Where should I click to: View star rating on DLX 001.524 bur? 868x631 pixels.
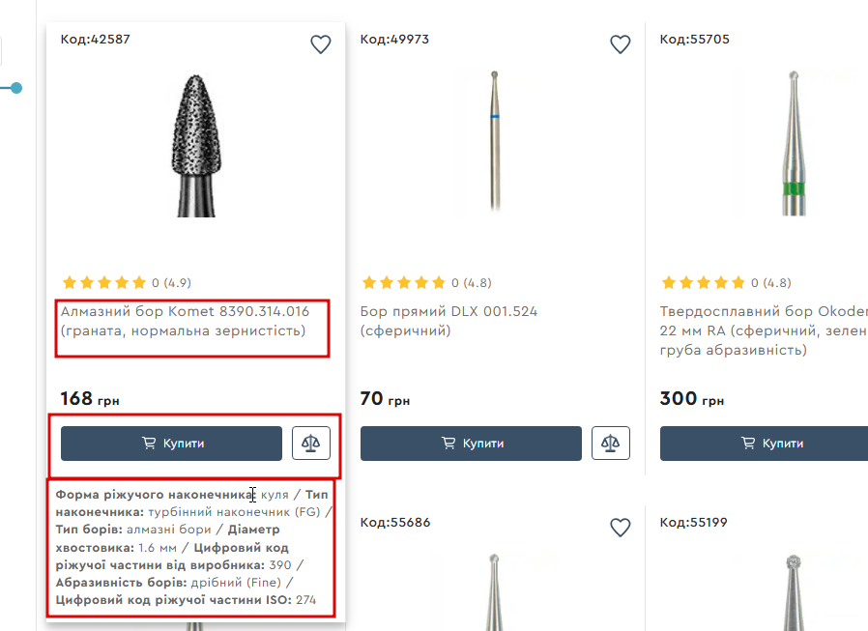pyautogui.click(x=404, y=283)
